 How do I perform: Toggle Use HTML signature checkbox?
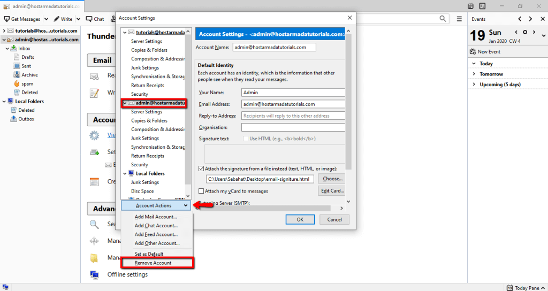pyautogui.click(x=246, y=139)
